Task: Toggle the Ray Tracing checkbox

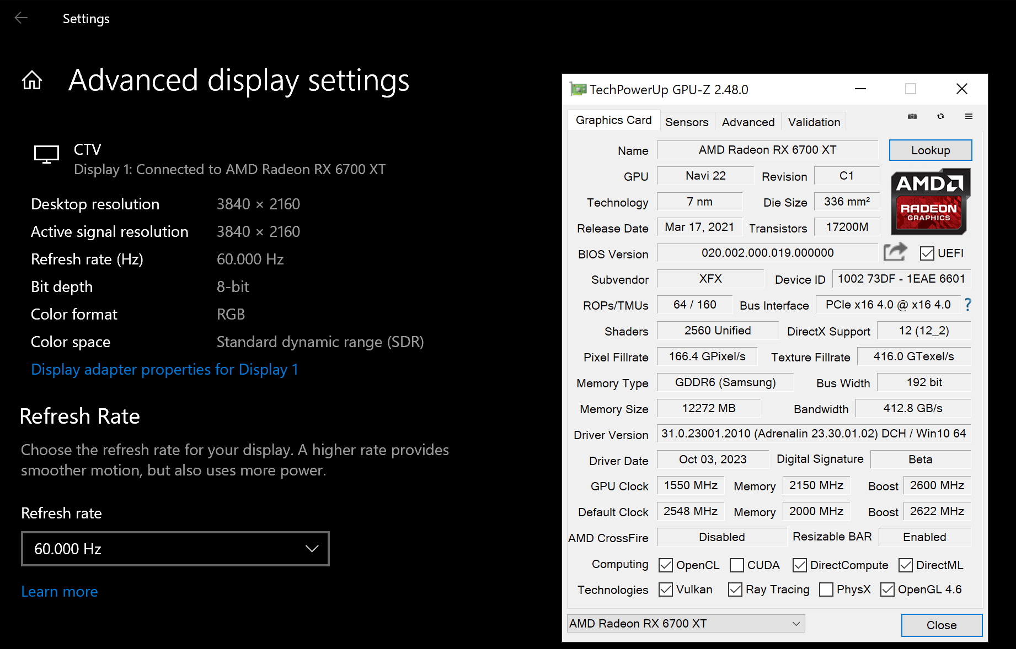Action: click(x=735, y=589)
